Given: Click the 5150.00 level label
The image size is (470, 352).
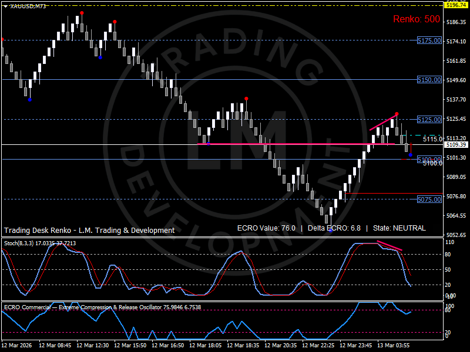Looking at the screenshot, I should (x=429, y=80).
